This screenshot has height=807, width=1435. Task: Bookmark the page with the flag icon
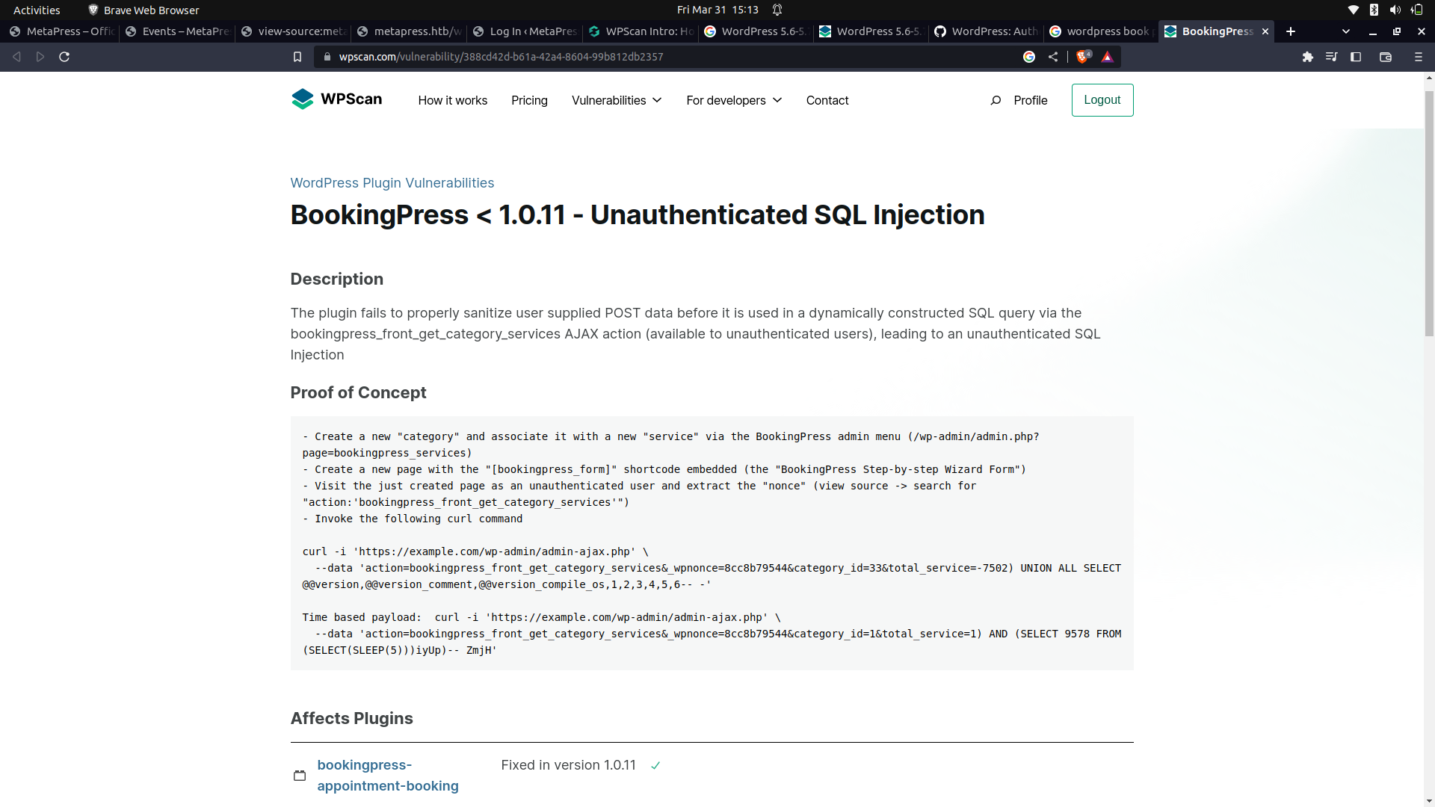[297, 56]
